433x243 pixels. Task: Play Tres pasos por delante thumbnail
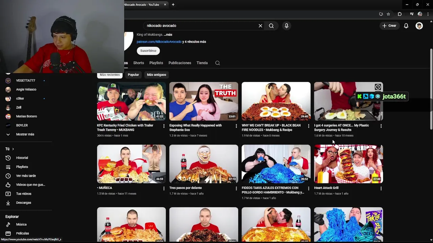pos(204,164)
